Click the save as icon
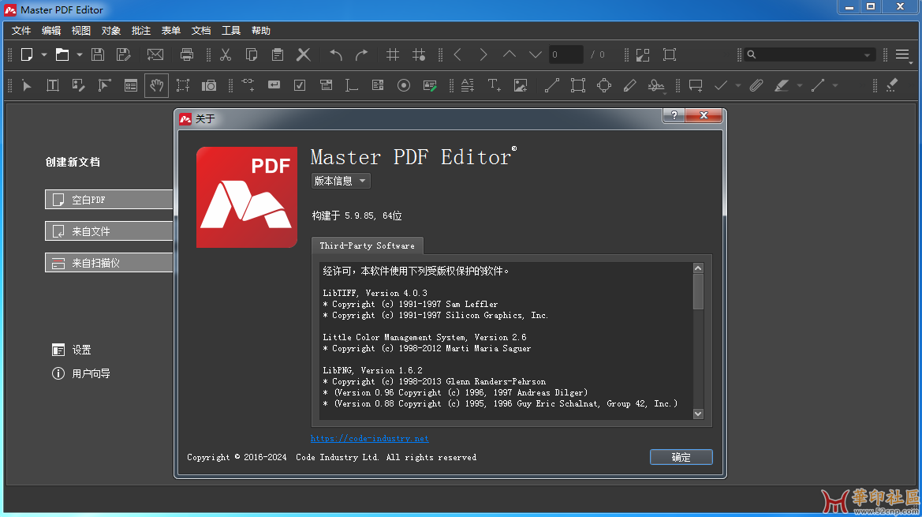The image size is (922, 517). (124, 54)
